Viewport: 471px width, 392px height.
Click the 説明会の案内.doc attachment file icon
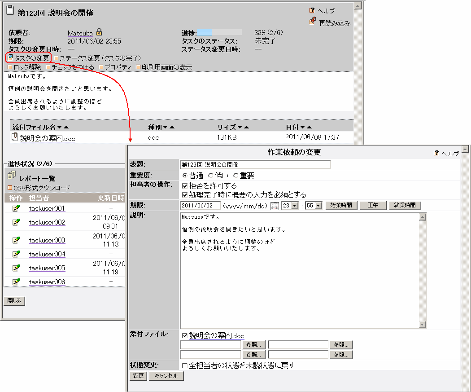(15, 137)
